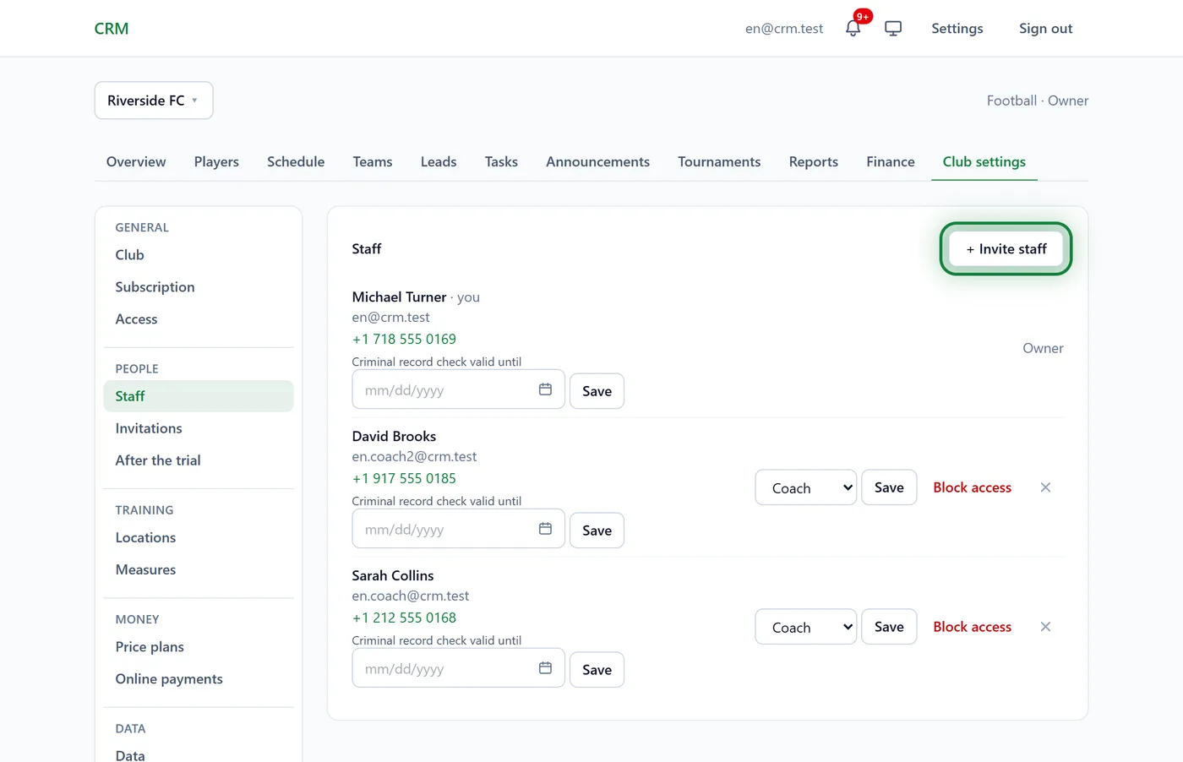The width and height of the screenshot is (1183, 762).
Task: Open David Brooks's Coach role dropdown
Action: click(x=805, y=487)
